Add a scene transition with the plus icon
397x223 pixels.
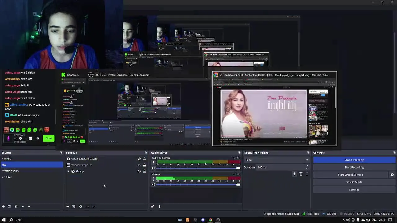(295, 174)
